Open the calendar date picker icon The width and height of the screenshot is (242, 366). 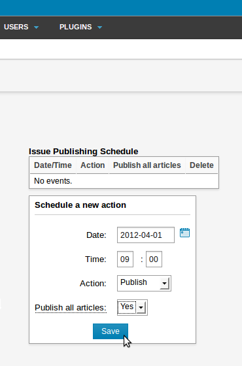tap(184, 233)
